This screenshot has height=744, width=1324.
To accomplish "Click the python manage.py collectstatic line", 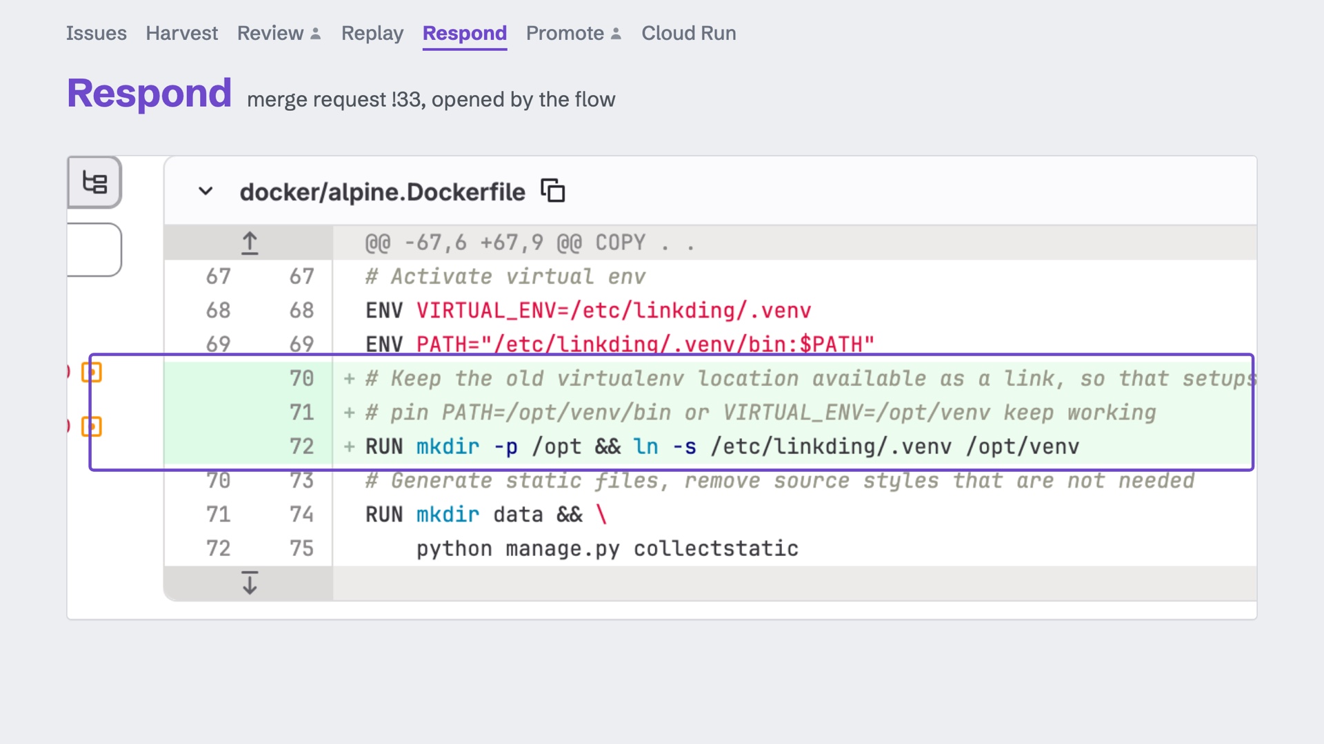I will tap(607, 548).
